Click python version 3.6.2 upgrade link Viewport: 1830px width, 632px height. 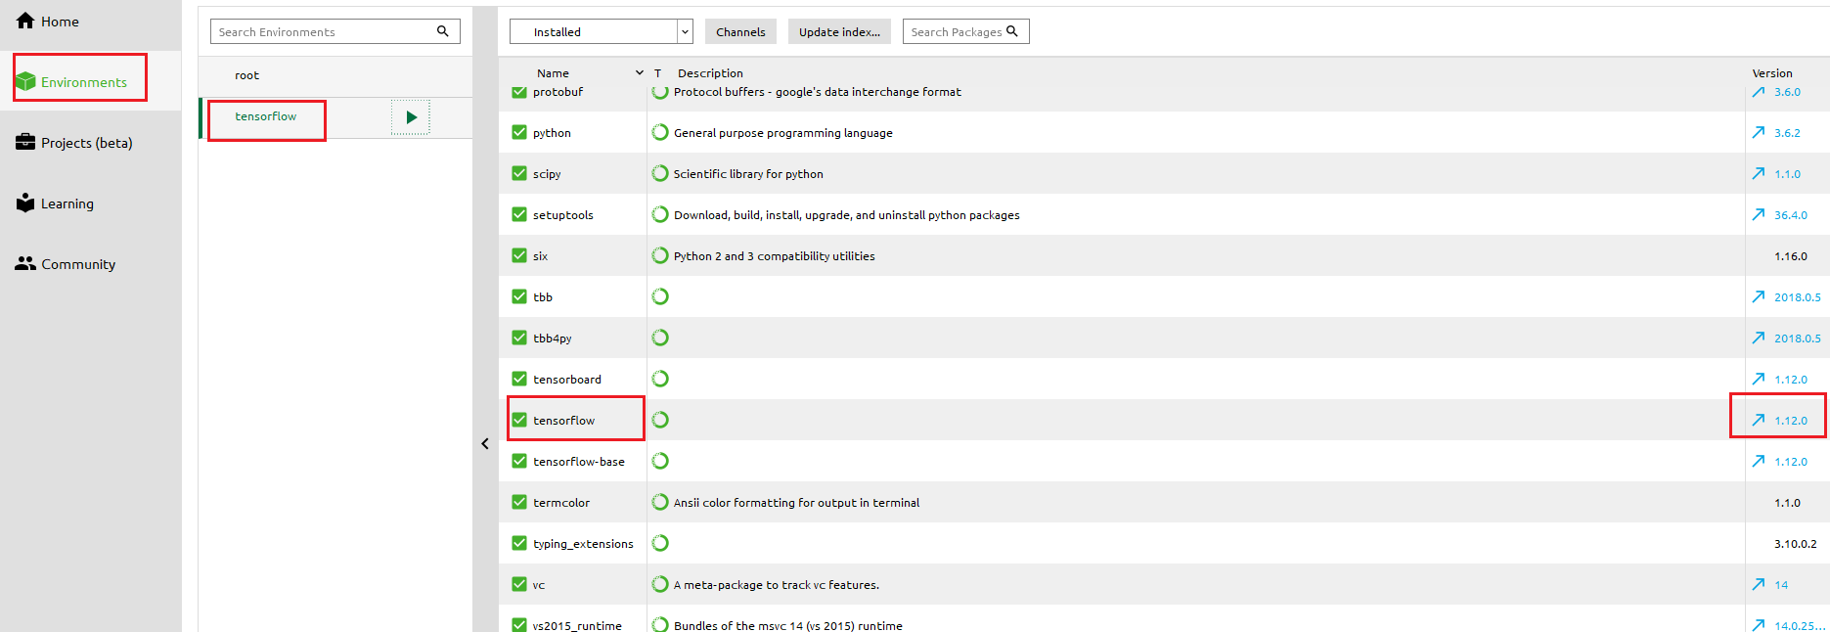tap(1787, 133)
